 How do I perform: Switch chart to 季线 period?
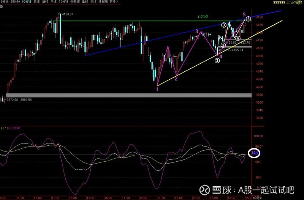85,2
